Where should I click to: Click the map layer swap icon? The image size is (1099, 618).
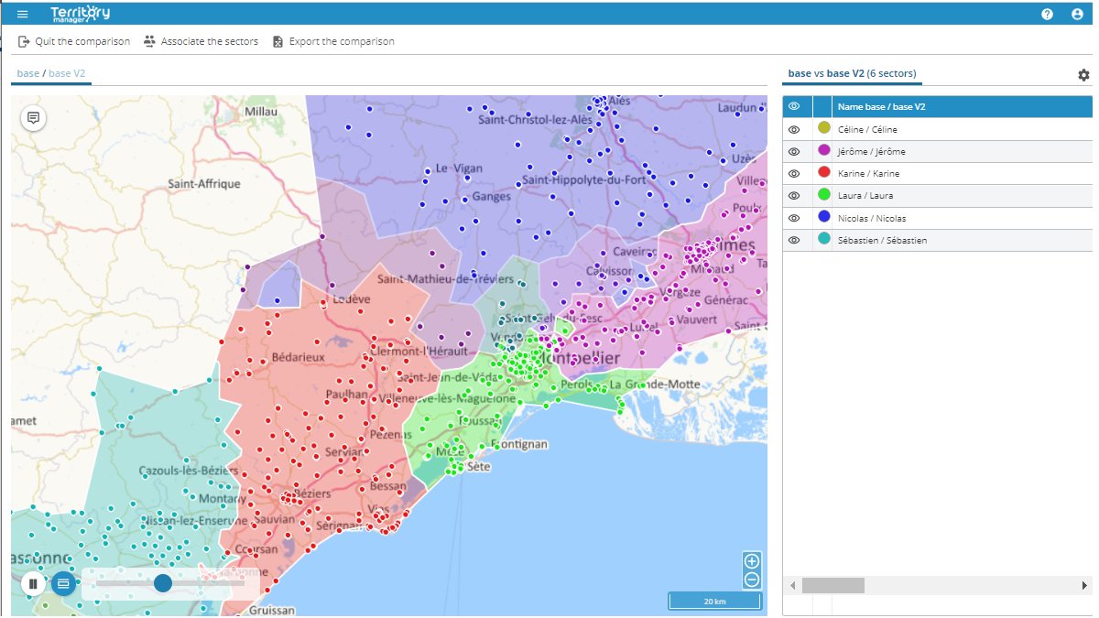click(x=63, y=583)
